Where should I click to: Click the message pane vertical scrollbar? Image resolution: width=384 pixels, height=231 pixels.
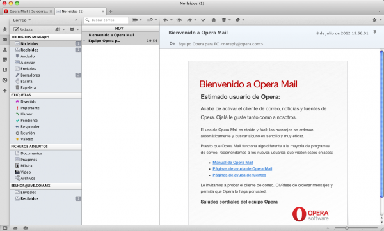pyautogui.click(x=381, y=124)
